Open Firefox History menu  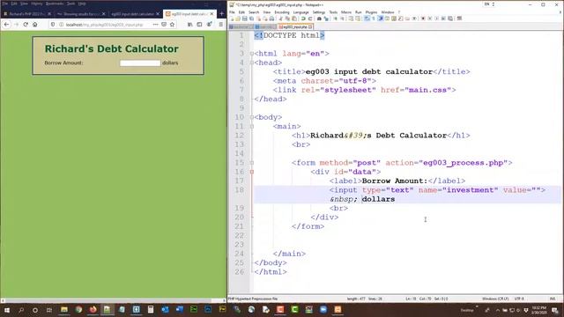coord(36,4)
